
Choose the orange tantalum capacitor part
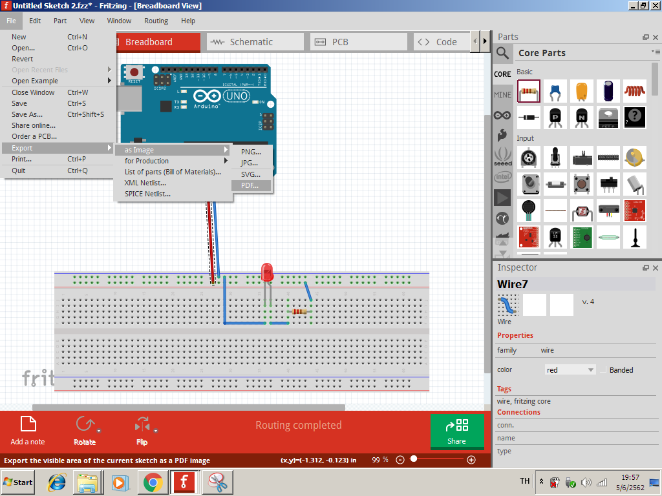coord(581,91)
